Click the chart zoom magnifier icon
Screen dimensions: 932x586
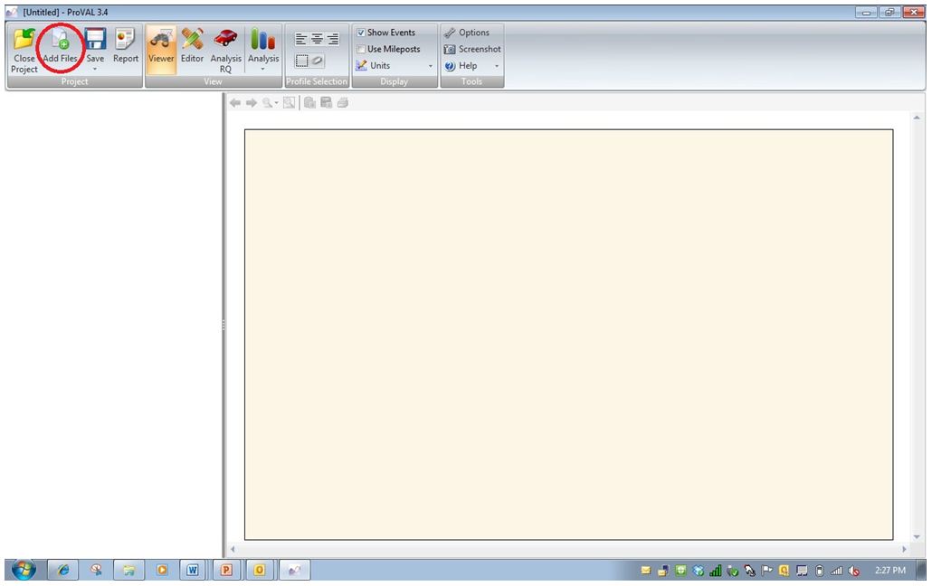coord(268,103)
